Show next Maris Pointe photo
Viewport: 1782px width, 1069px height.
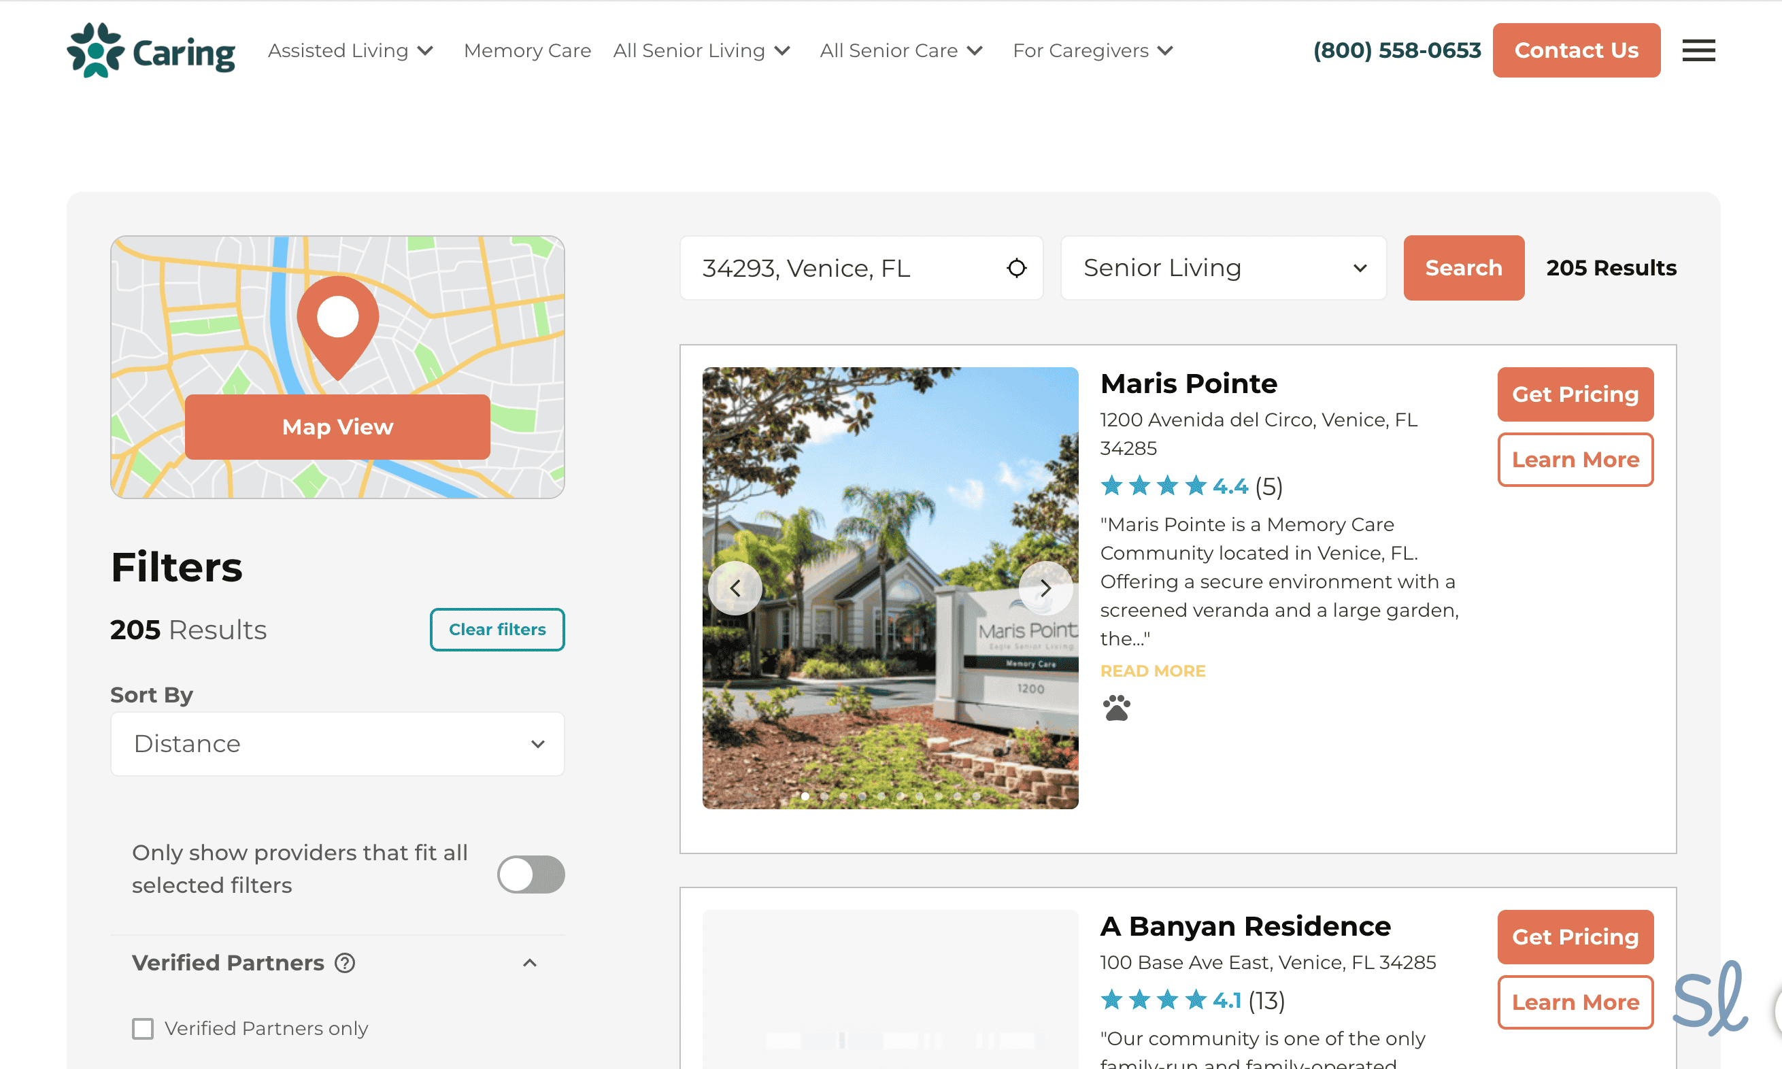[1045, 588]
